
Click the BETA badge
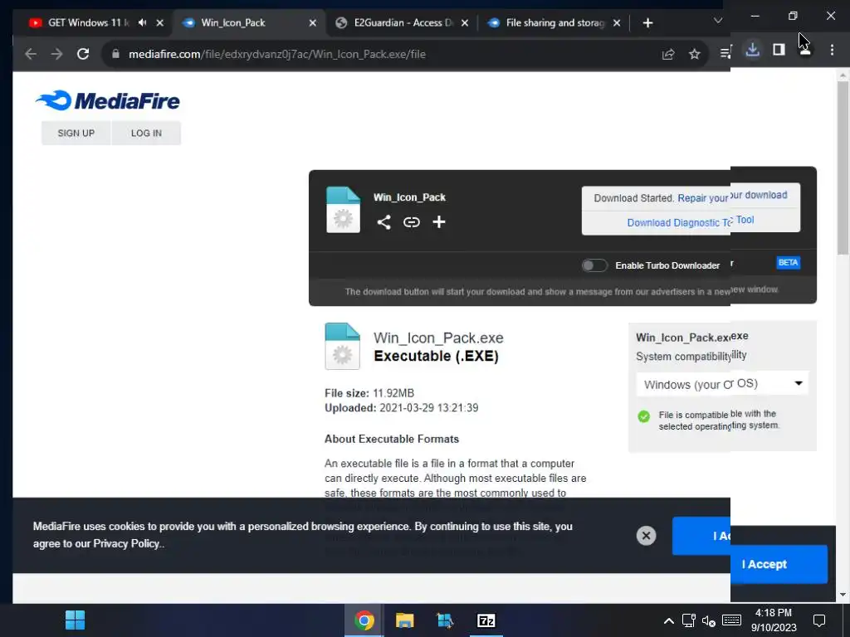pos(789,263)
